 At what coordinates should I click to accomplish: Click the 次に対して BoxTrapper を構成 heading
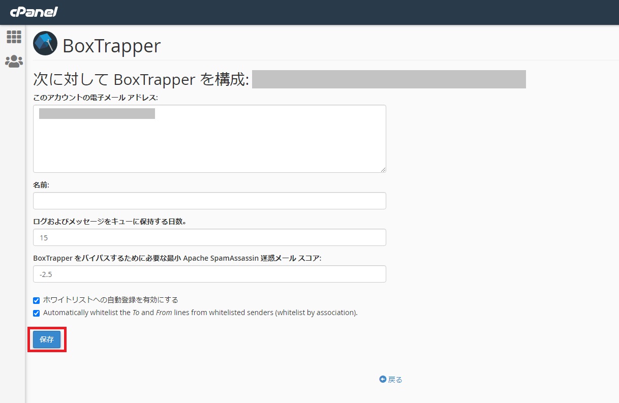[x=141, y=79]
